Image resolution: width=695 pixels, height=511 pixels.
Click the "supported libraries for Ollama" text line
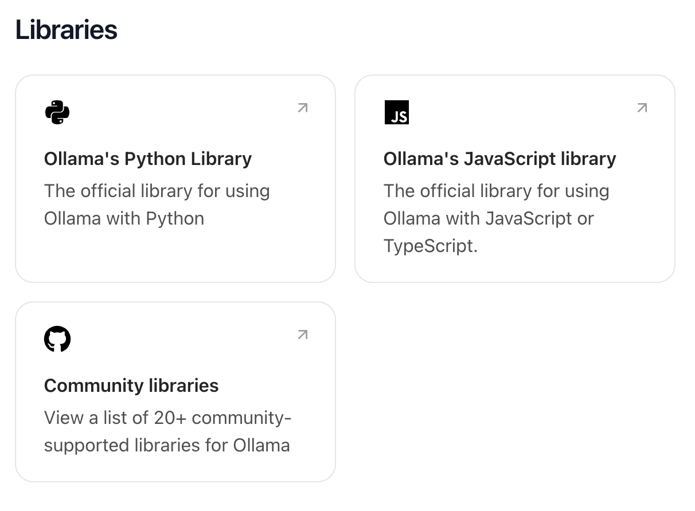click(167, 445)
